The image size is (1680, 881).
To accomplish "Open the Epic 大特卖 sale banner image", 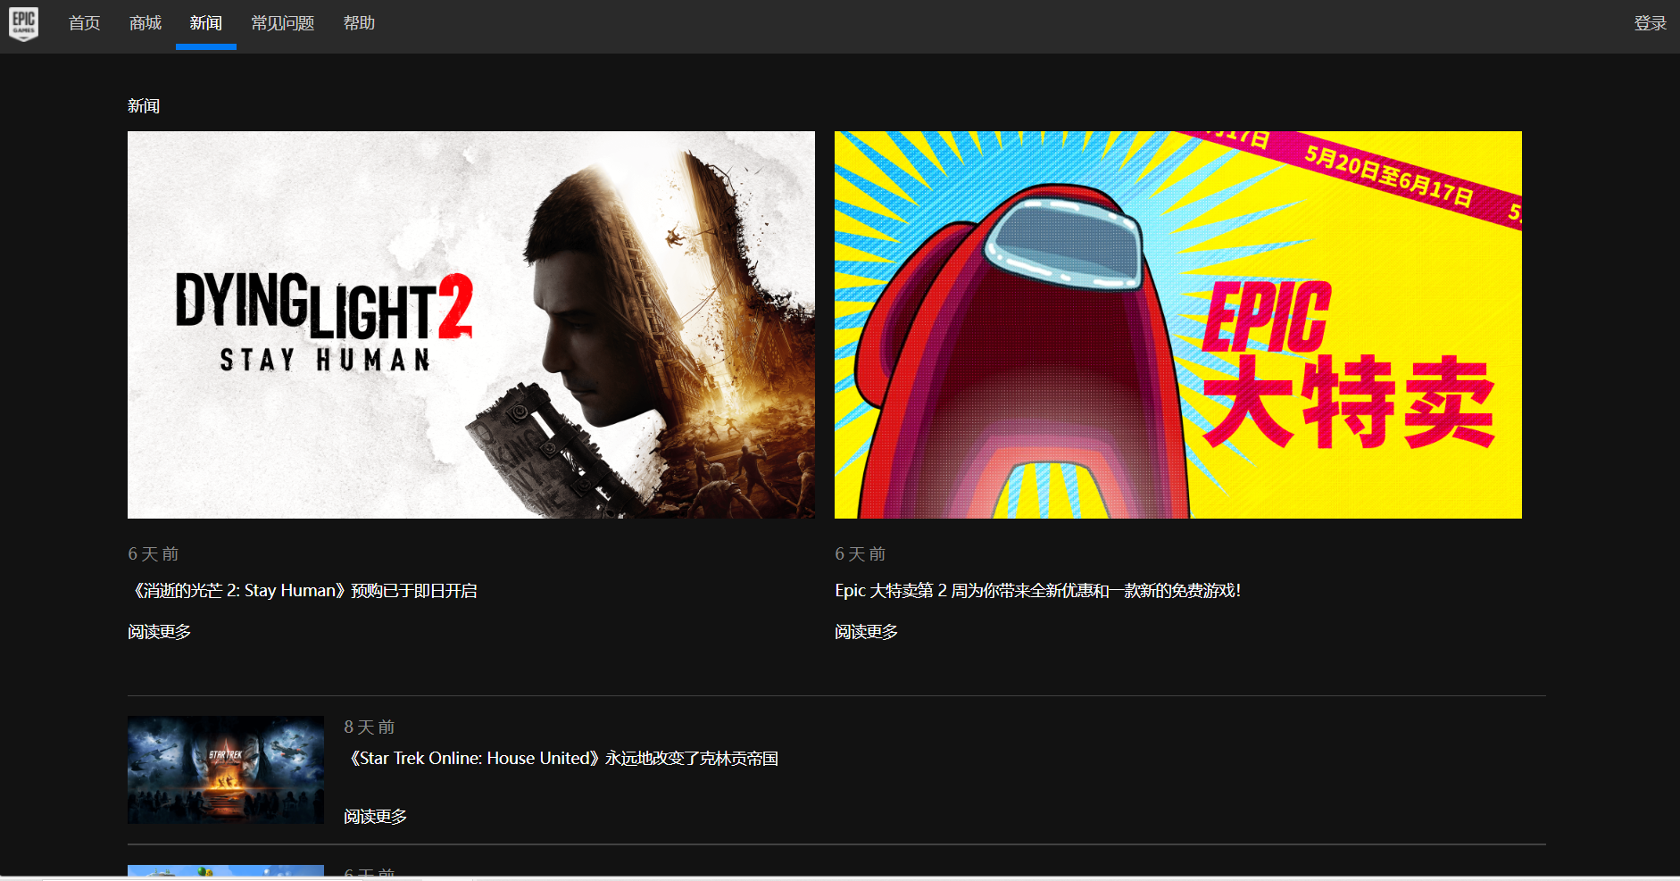I will pos(1178,325).
